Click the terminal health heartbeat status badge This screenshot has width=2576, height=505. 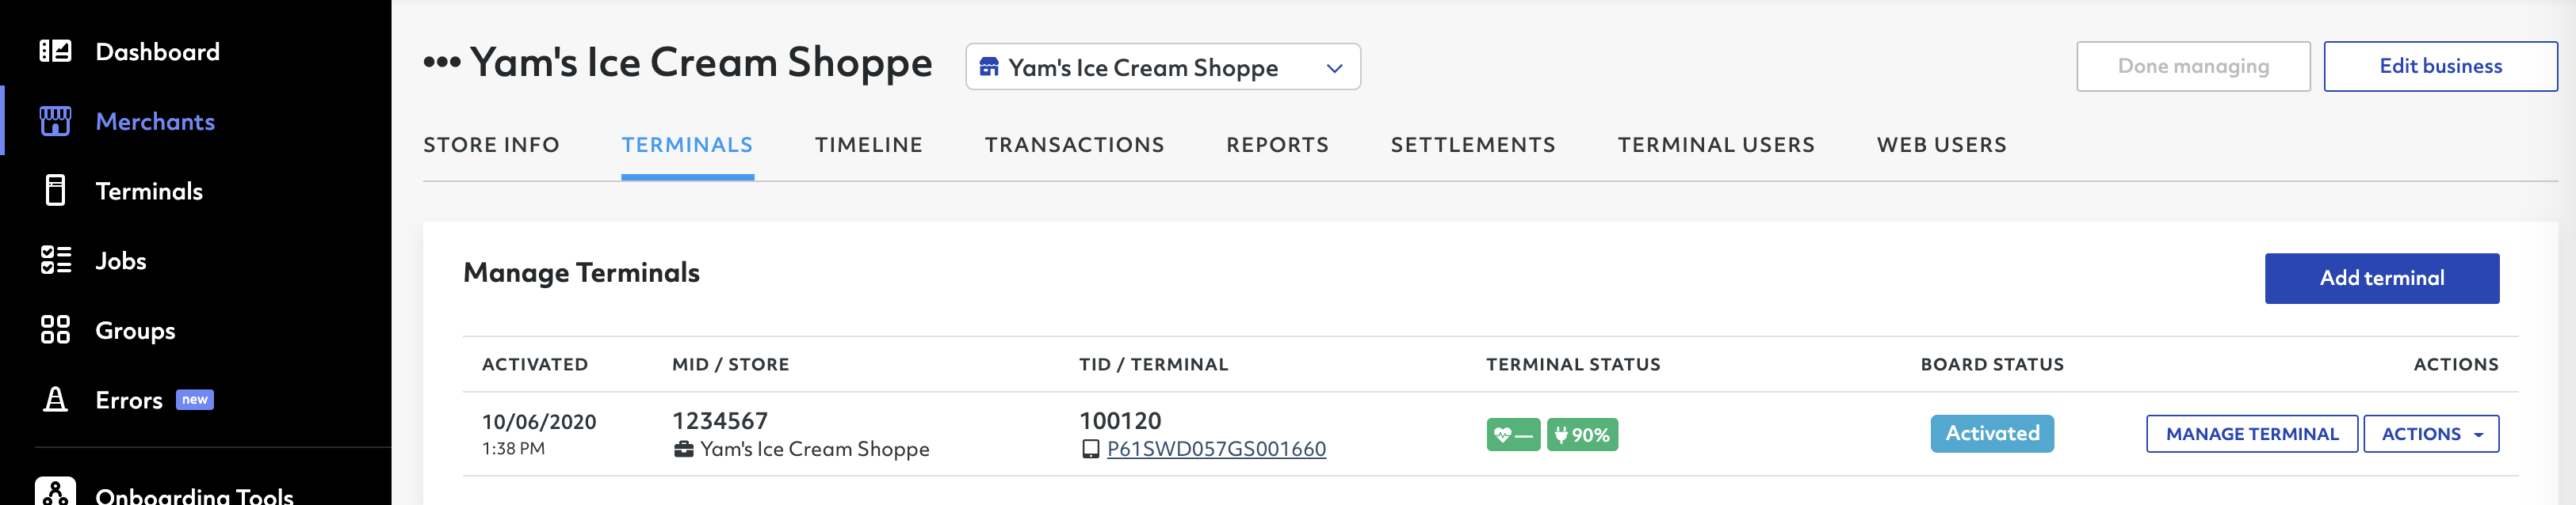point(1513,435)
